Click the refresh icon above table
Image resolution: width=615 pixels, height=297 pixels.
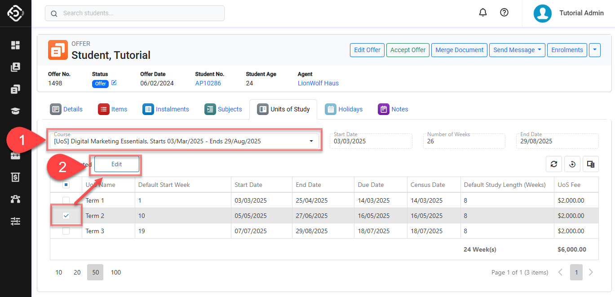(x=553, y=164)
